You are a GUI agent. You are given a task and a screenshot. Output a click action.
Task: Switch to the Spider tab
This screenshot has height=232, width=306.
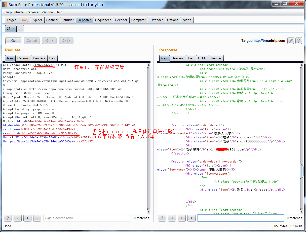click(37, 20)
